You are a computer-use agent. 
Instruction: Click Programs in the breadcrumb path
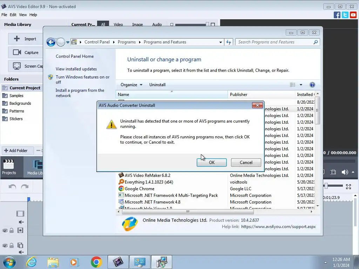127,42
